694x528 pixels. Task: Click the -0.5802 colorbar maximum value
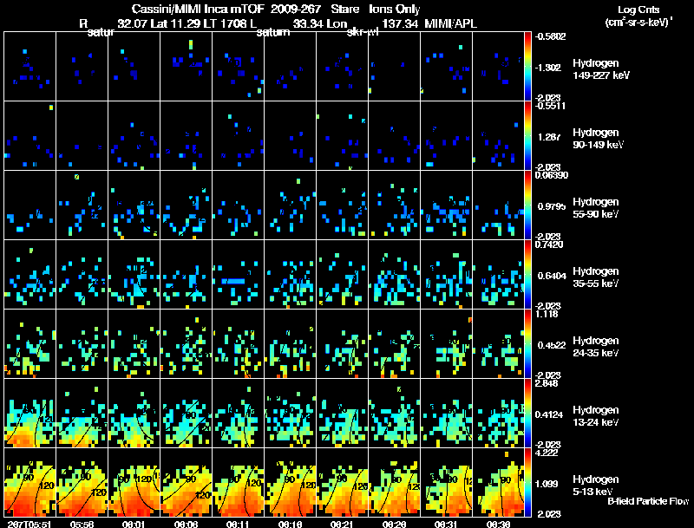pos(550,36)
